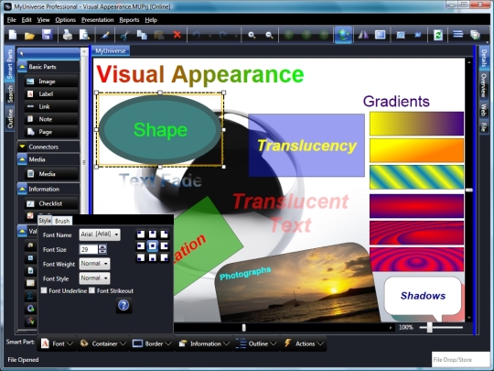Expand the Connectors section
The image size is (494, 371).
coord(22,147)
